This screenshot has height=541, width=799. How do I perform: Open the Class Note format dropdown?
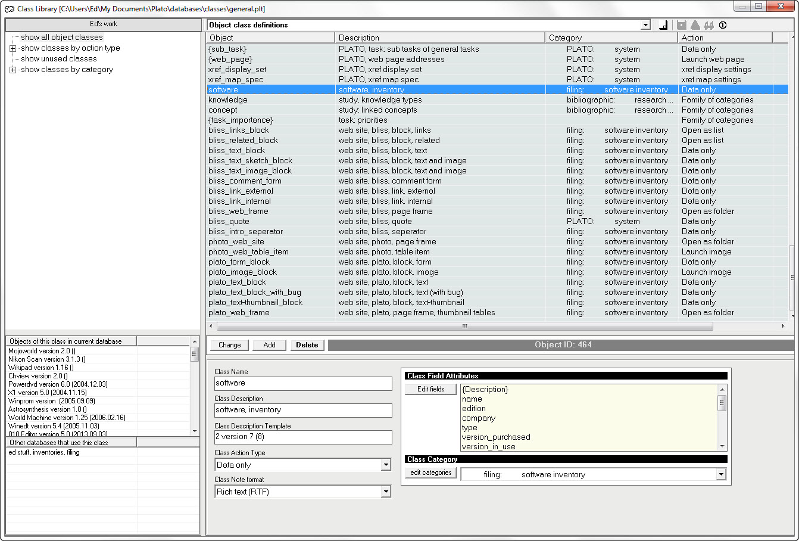(x=386, y=492)
